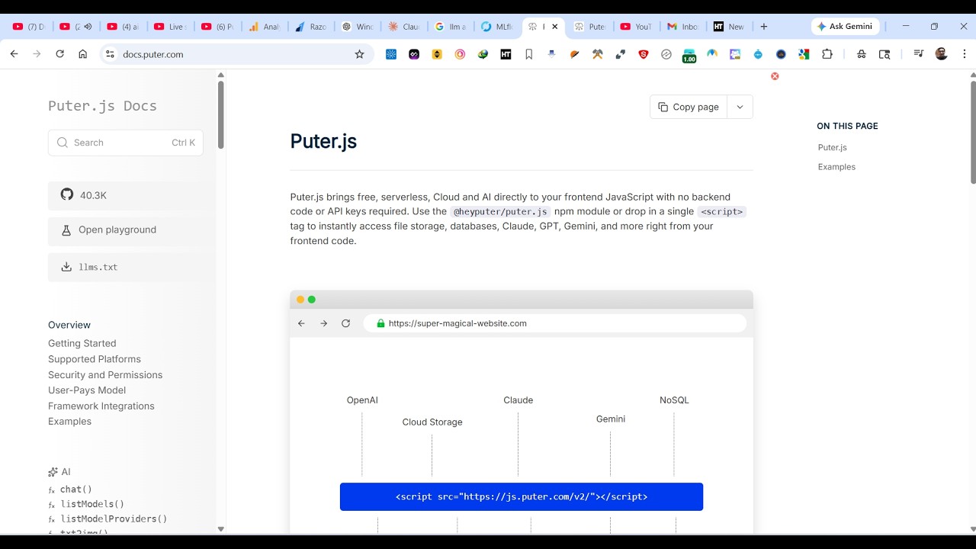View site information icon beside the URL
Viewport: 976px width, 549px height.
(110, 54)
